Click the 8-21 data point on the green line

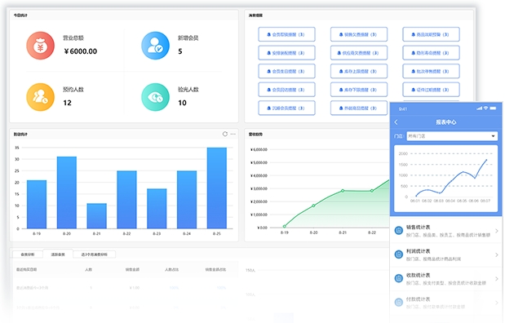point(343,191)
